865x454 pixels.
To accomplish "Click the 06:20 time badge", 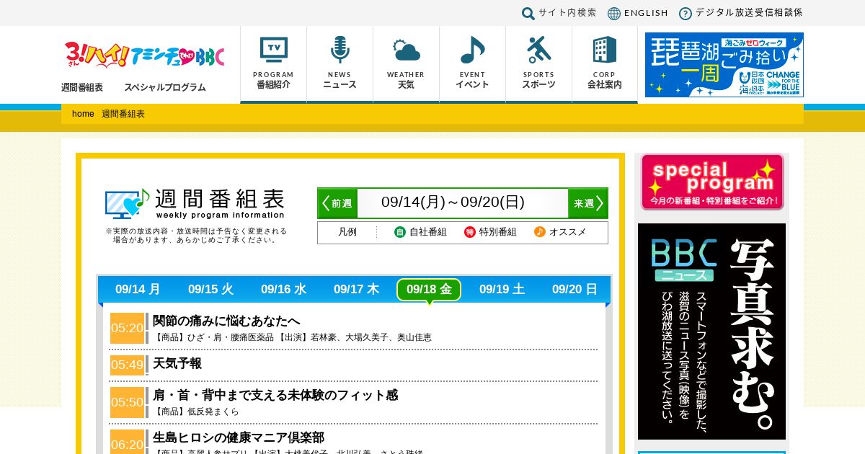I will (x=128, y=442).
